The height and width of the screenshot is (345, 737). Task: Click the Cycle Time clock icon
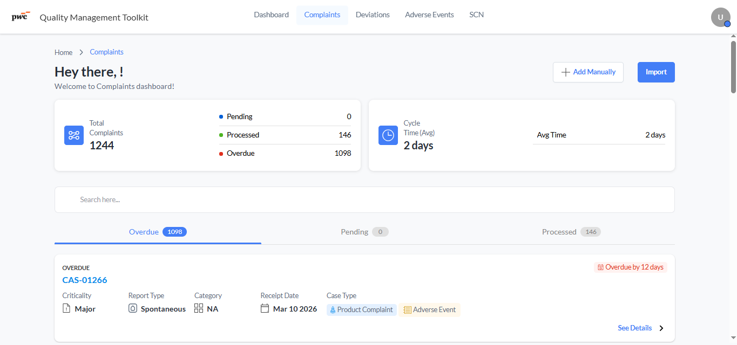[x=388, y=135]
